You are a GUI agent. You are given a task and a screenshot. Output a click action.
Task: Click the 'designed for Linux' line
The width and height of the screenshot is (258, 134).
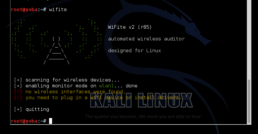(134, 51)
